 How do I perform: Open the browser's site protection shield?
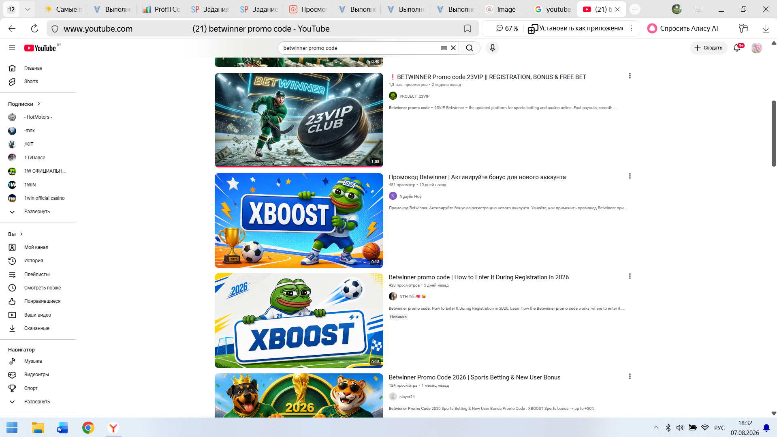point(55,29)
